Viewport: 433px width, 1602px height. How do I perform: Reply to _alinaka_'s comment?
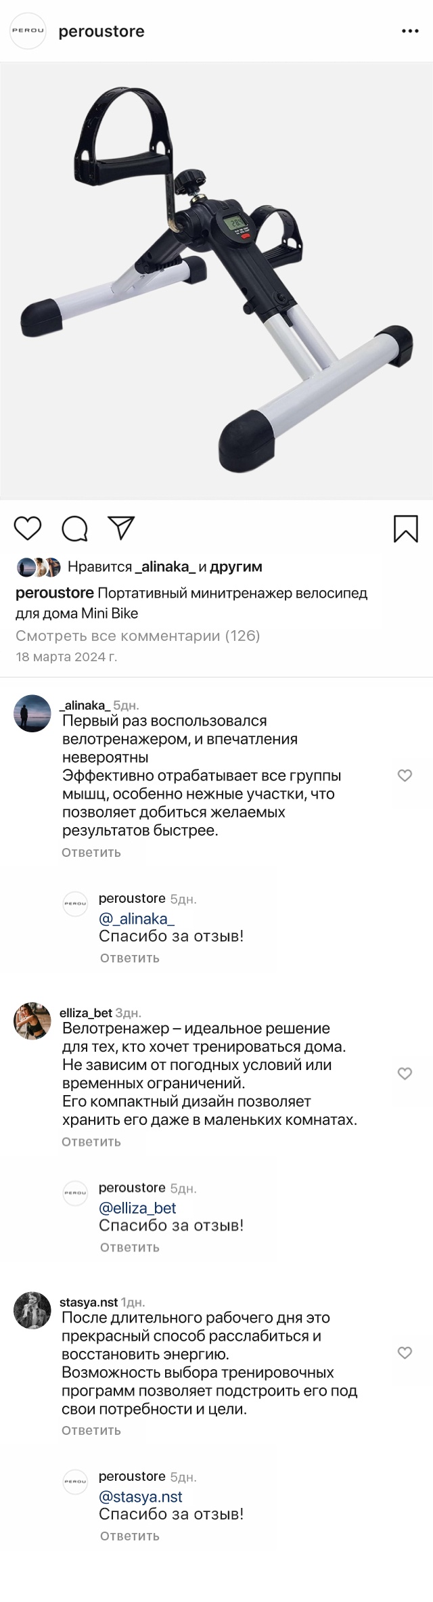(x=91, y=853)
